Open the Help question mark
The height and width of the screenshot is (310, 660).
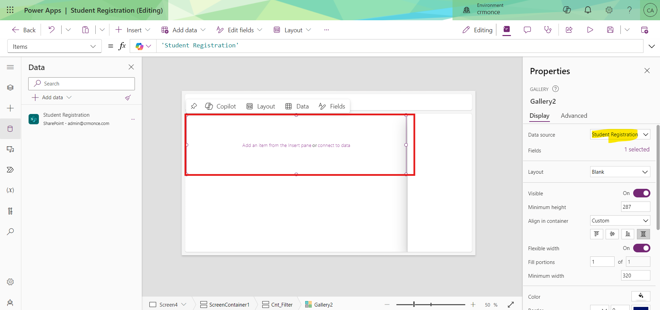pos(629,10)
